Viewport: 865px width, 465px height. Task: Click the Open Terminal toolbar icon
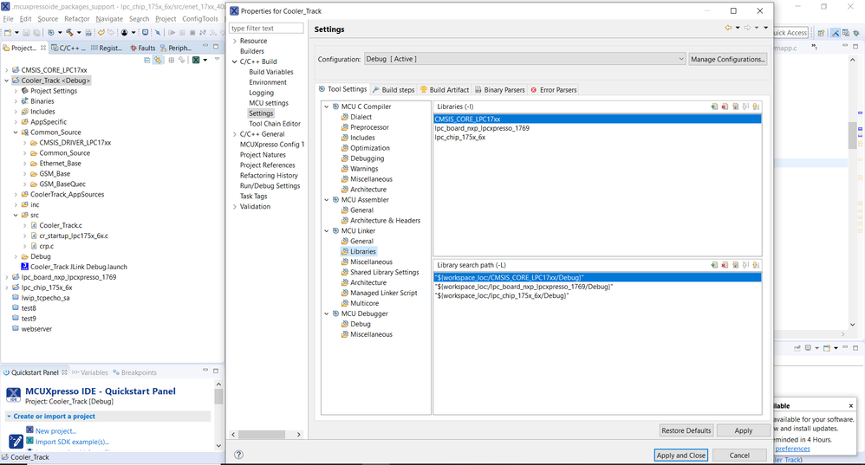coord(145,33)
